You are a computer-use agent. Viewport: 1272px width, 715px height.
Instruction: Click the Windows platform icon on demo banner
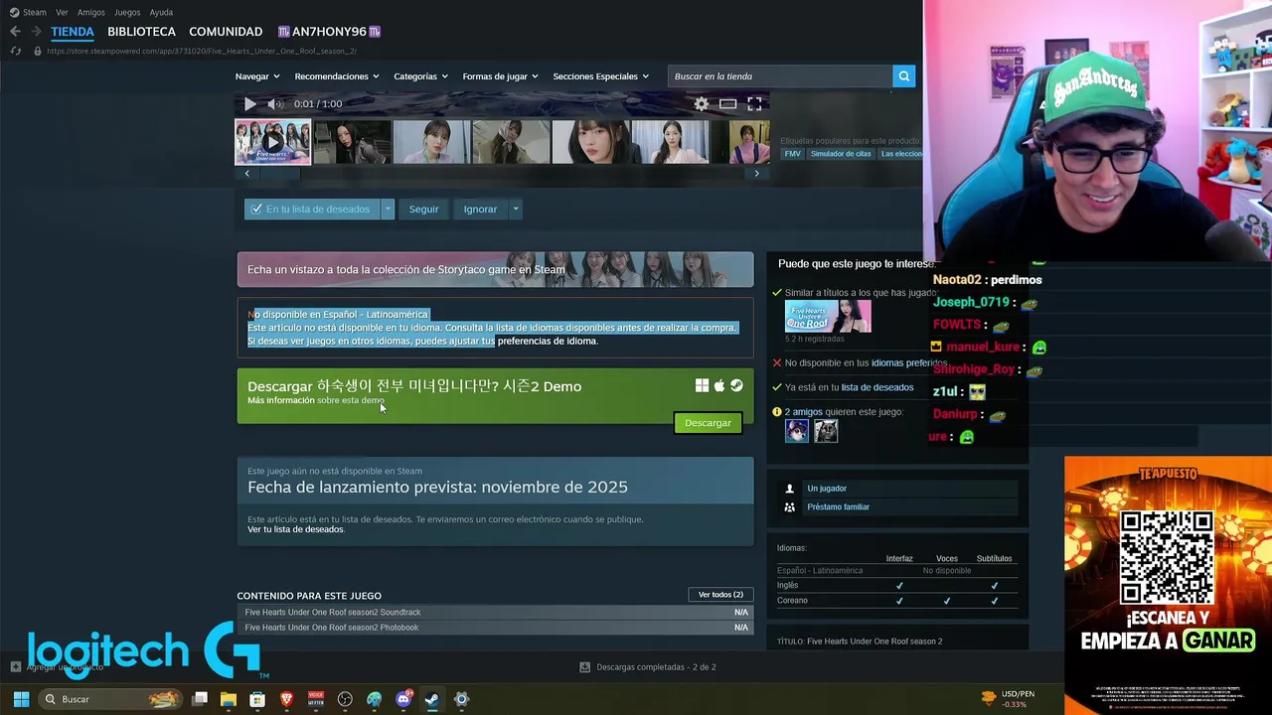coord(702,385)
